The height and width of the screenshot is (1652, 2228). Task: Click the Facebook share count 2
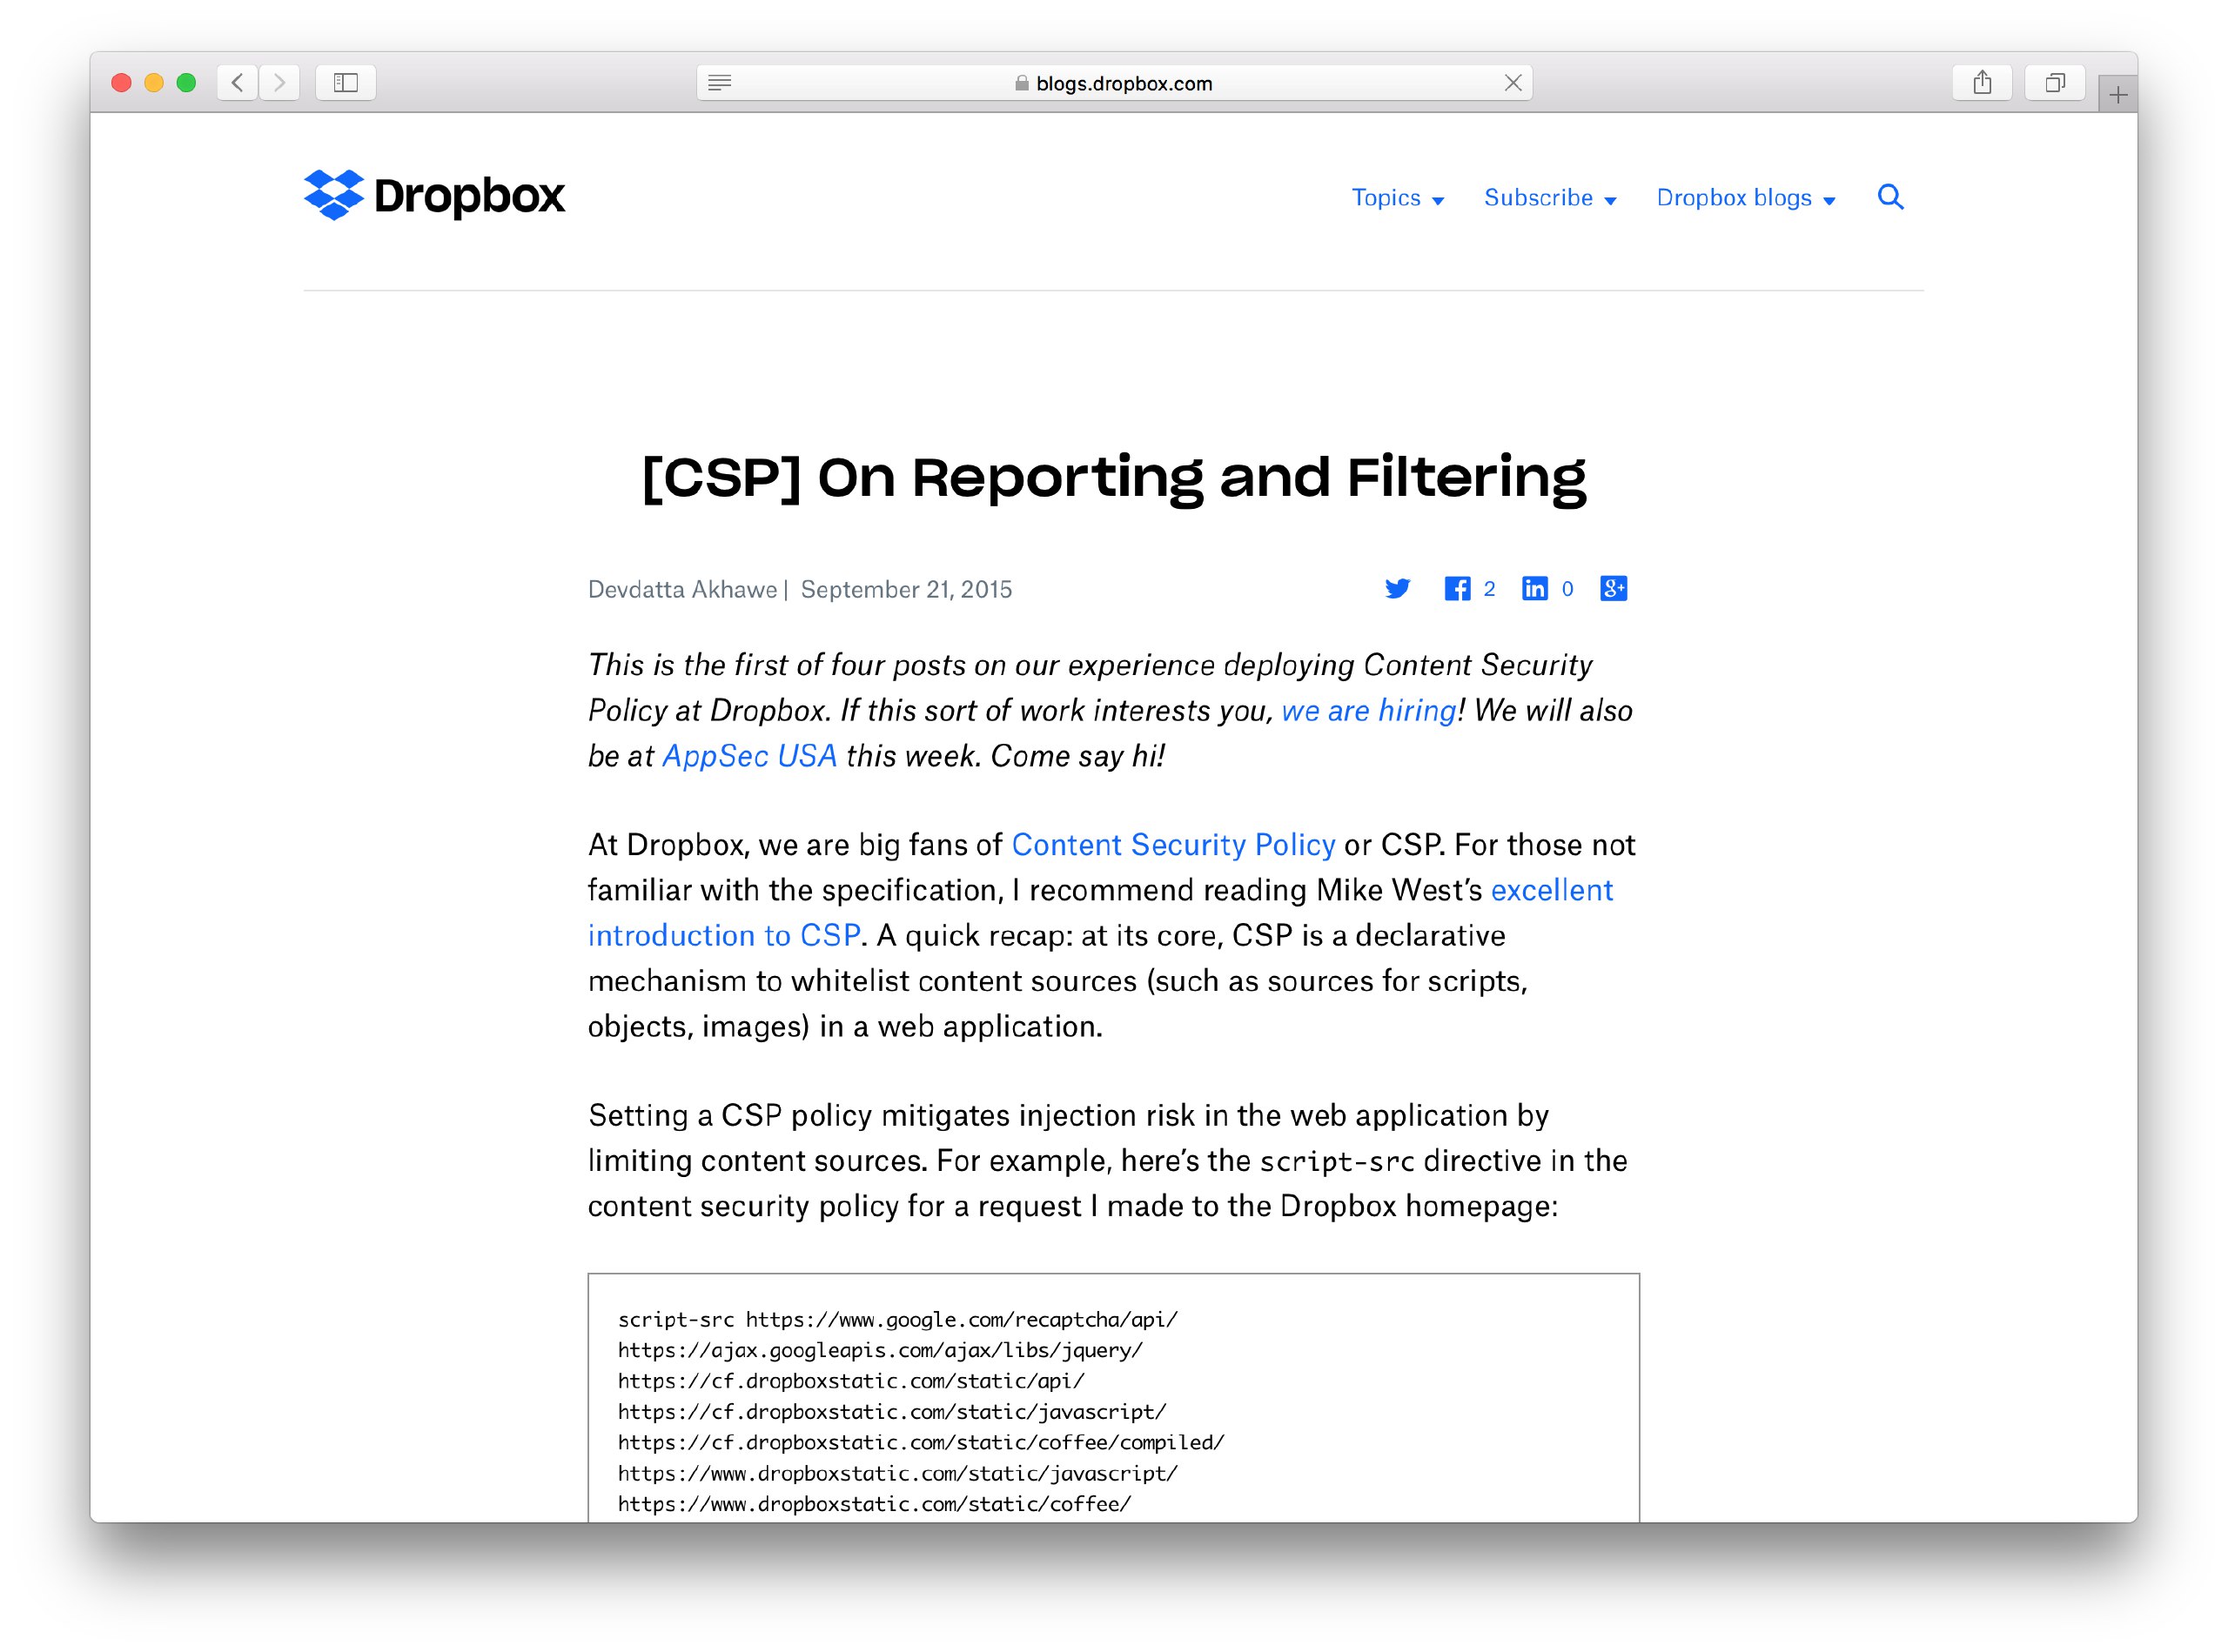click(1488, 589)
